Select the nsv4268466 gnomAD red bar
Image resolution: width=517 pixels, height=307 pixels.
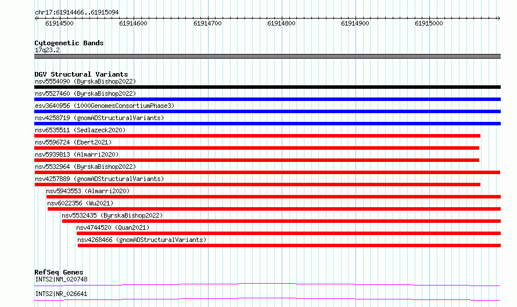point(289,245)
